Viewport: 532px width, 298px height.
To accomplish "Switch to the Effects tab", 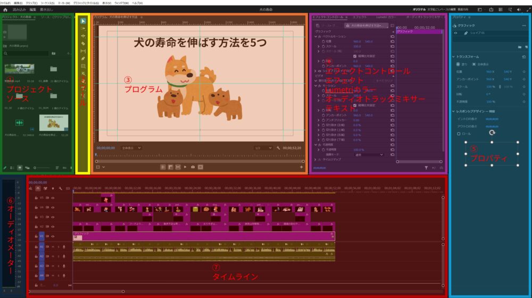I will click(x=360, y=17).
